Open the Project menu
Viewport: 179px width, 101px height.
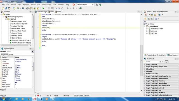(33, 5)
